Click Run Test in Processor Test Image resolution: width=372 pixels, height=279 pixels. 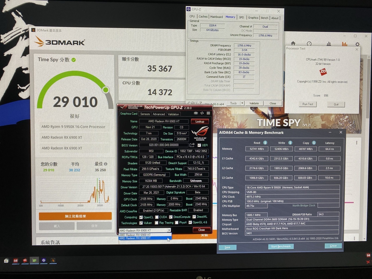(308, 104)
